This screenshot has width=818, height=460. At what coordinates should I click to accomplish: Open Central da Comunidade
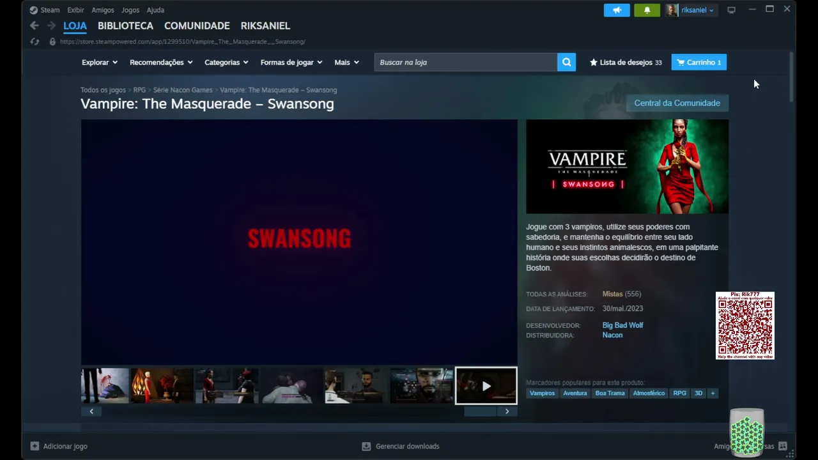pyautogui.click(x=677, y=103)
